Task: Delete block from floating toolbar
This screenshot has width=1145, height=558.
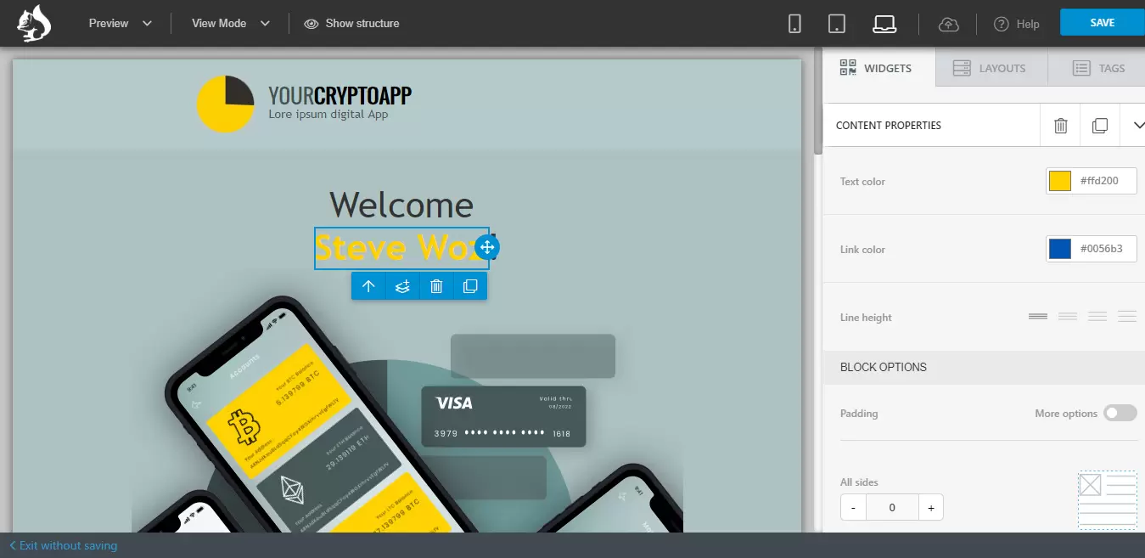Action: (x=436, y=286)
